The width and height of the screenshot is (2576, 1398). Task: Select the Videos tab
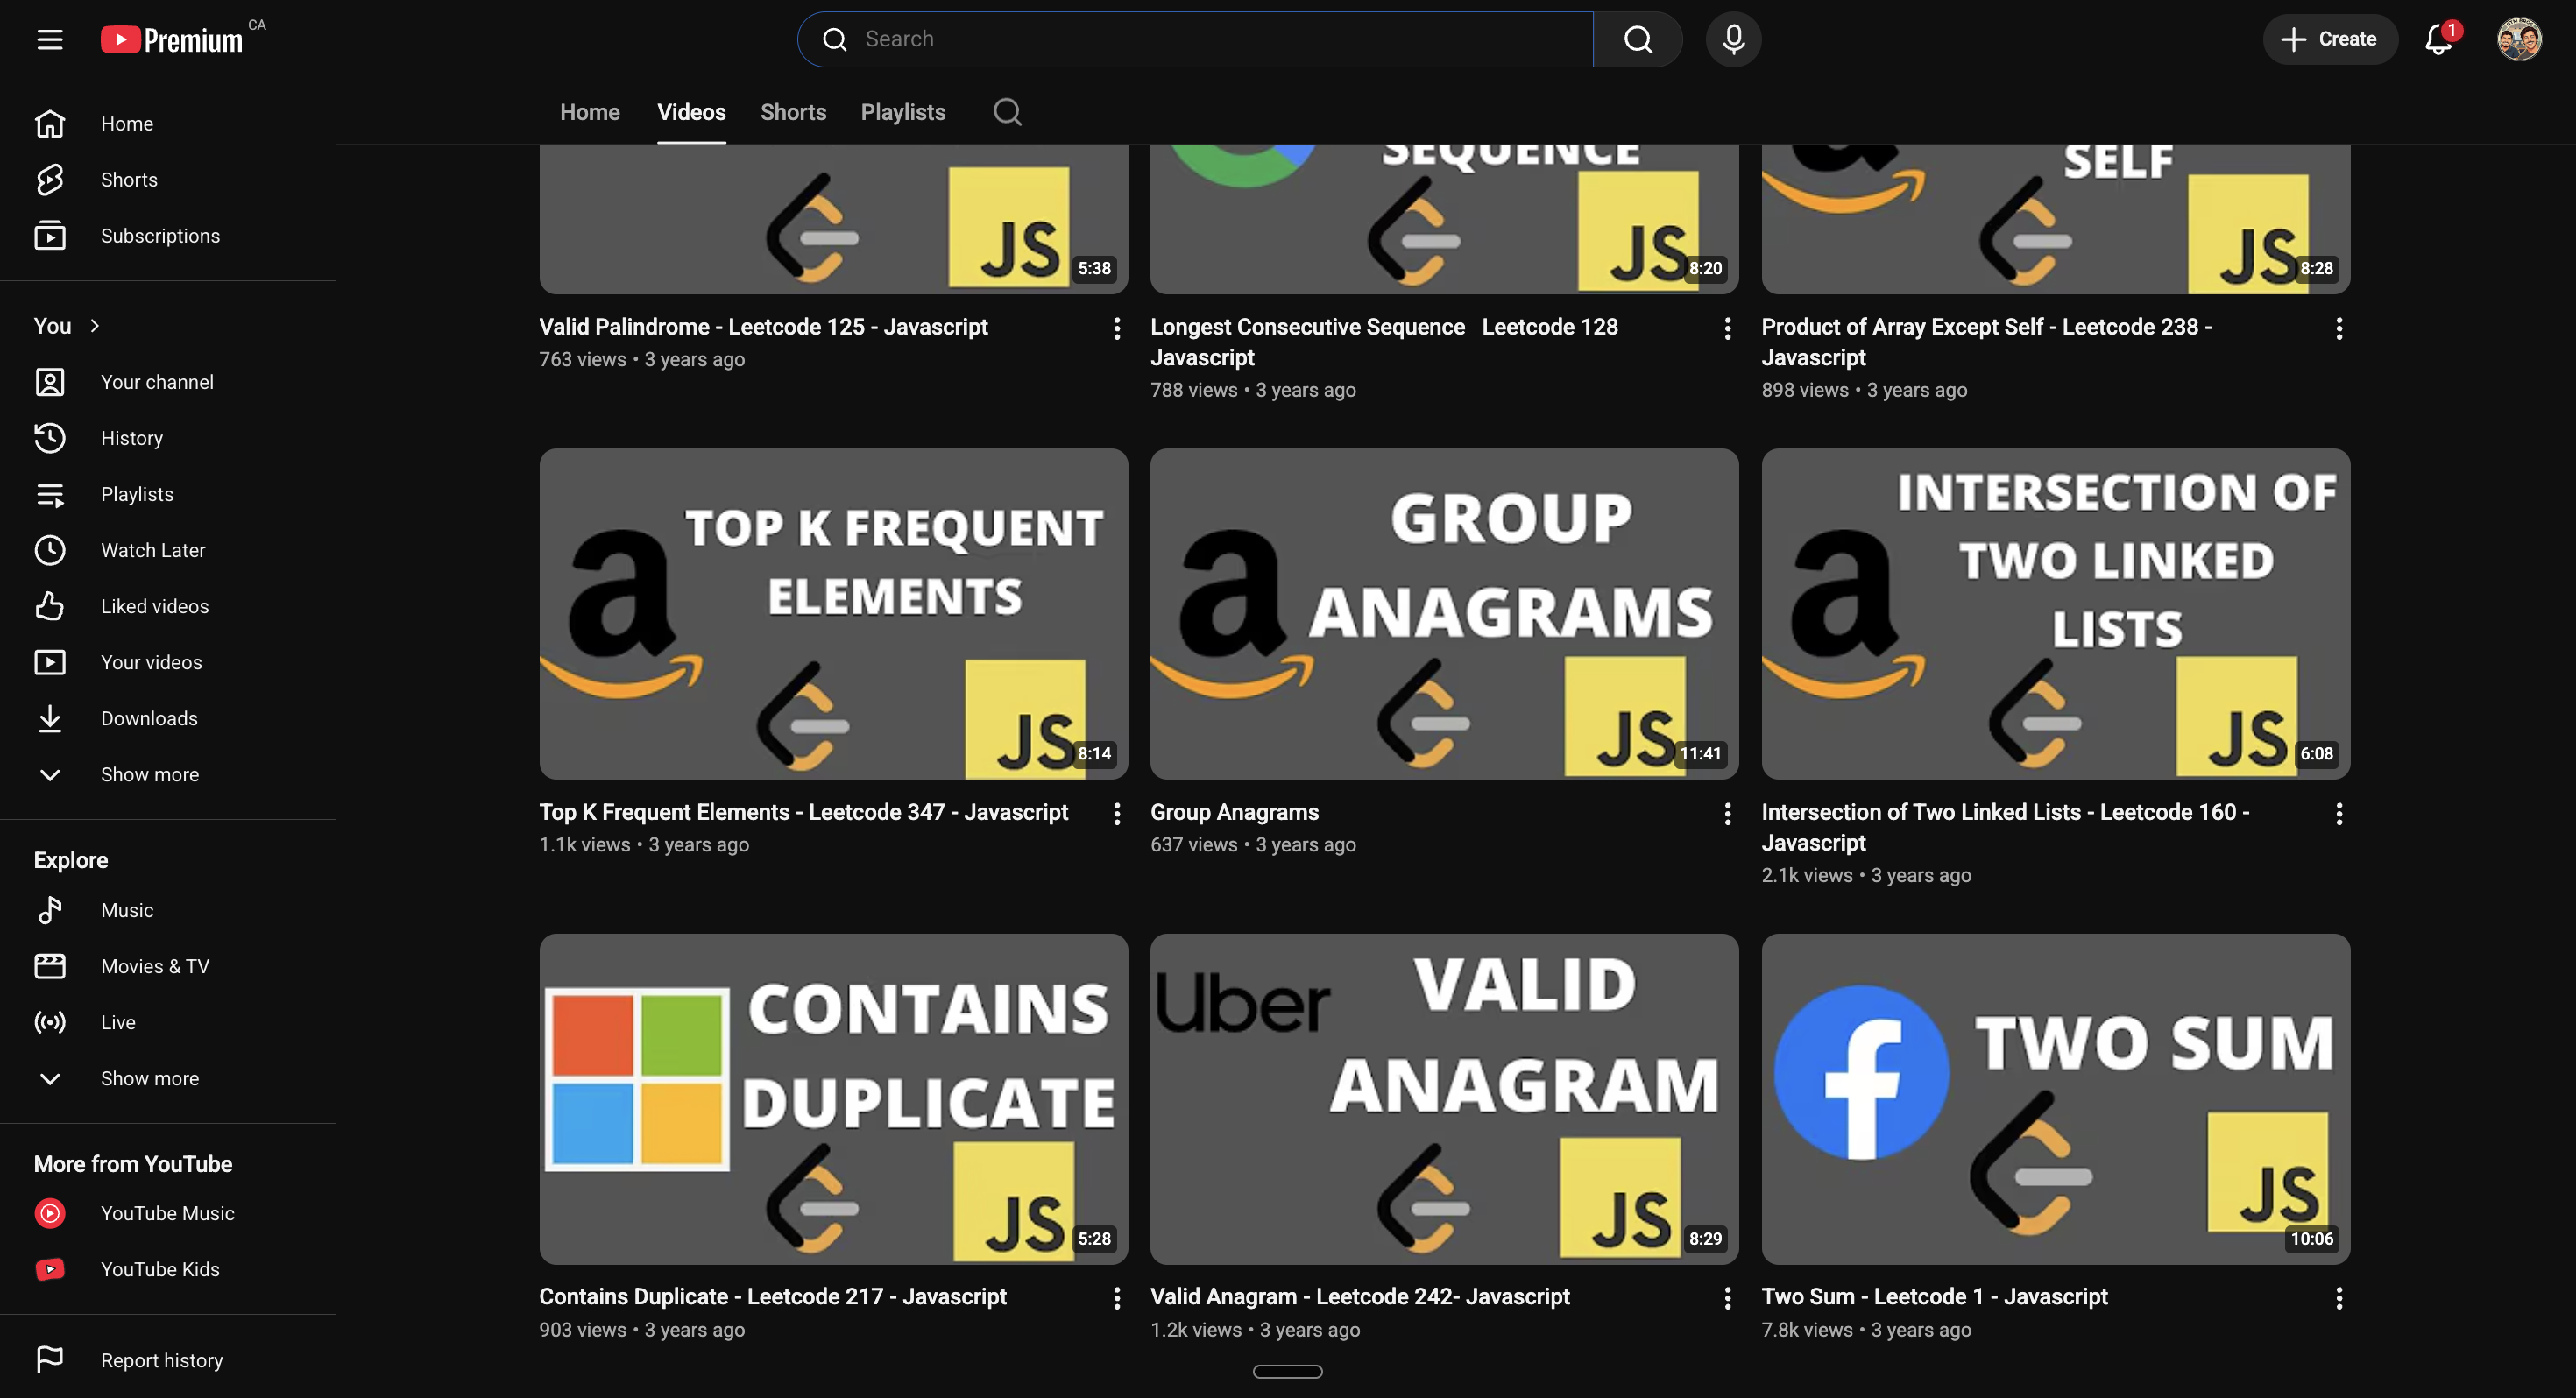coord(691,112)
